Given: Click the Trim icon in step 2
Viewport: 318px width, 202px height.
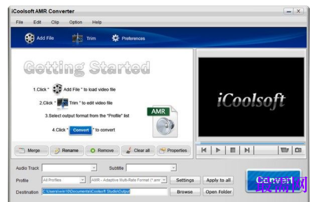Looking at the screenshot, I should [63, 103].
